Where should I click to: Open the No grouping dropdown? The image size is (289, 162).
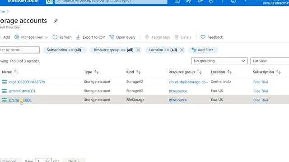pyautogui.click(x=219, y=61)
